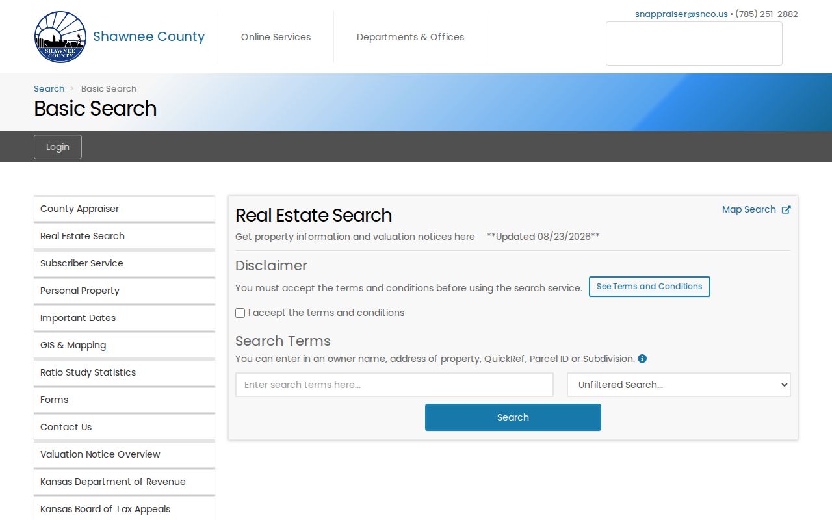Image resolution: width=832 pixels, height=520 pixels.
Task: Open Contact Us in the sidebar
Action: [x=124, y=427]
